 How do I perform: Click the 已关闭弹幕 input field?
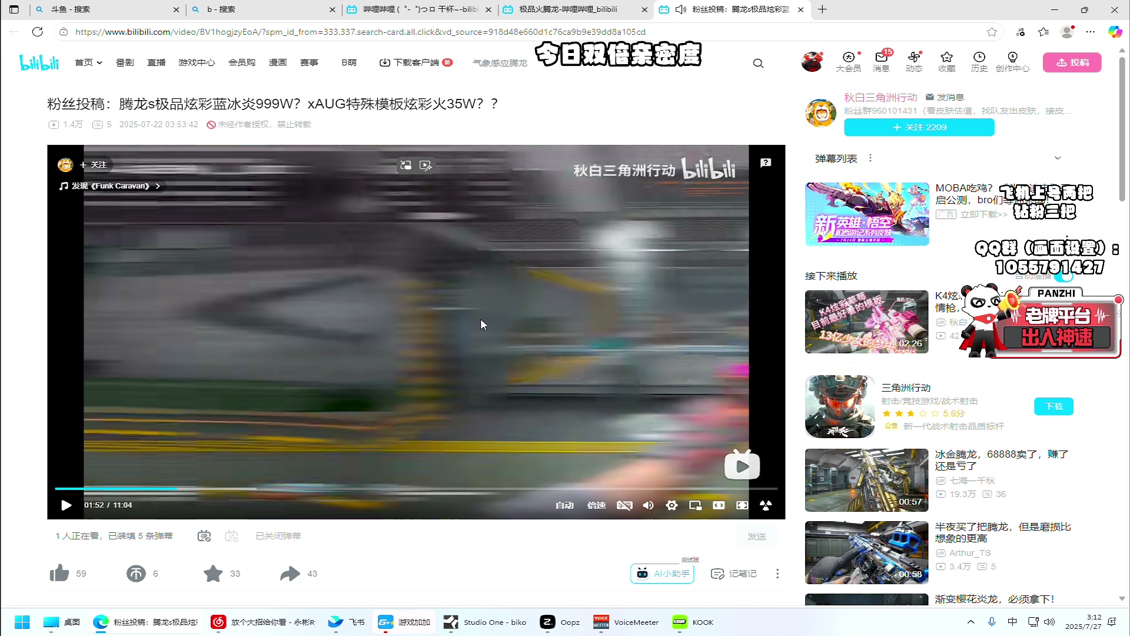pyautogui.click(x=278, y=536)
